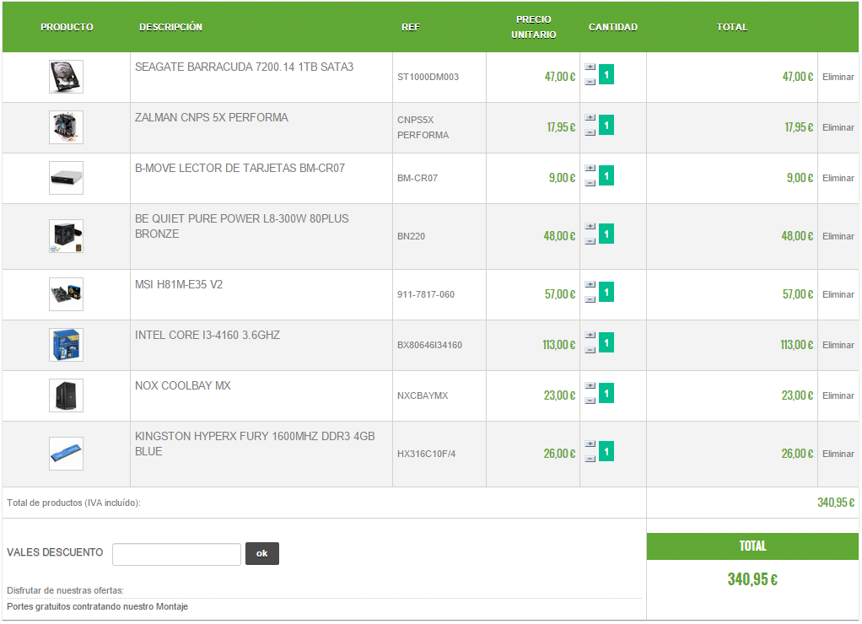Remove Seagate Barracuda via Eliminar
Image resolution: width=862 pixels, height=624 pixels.
point(838,77)
